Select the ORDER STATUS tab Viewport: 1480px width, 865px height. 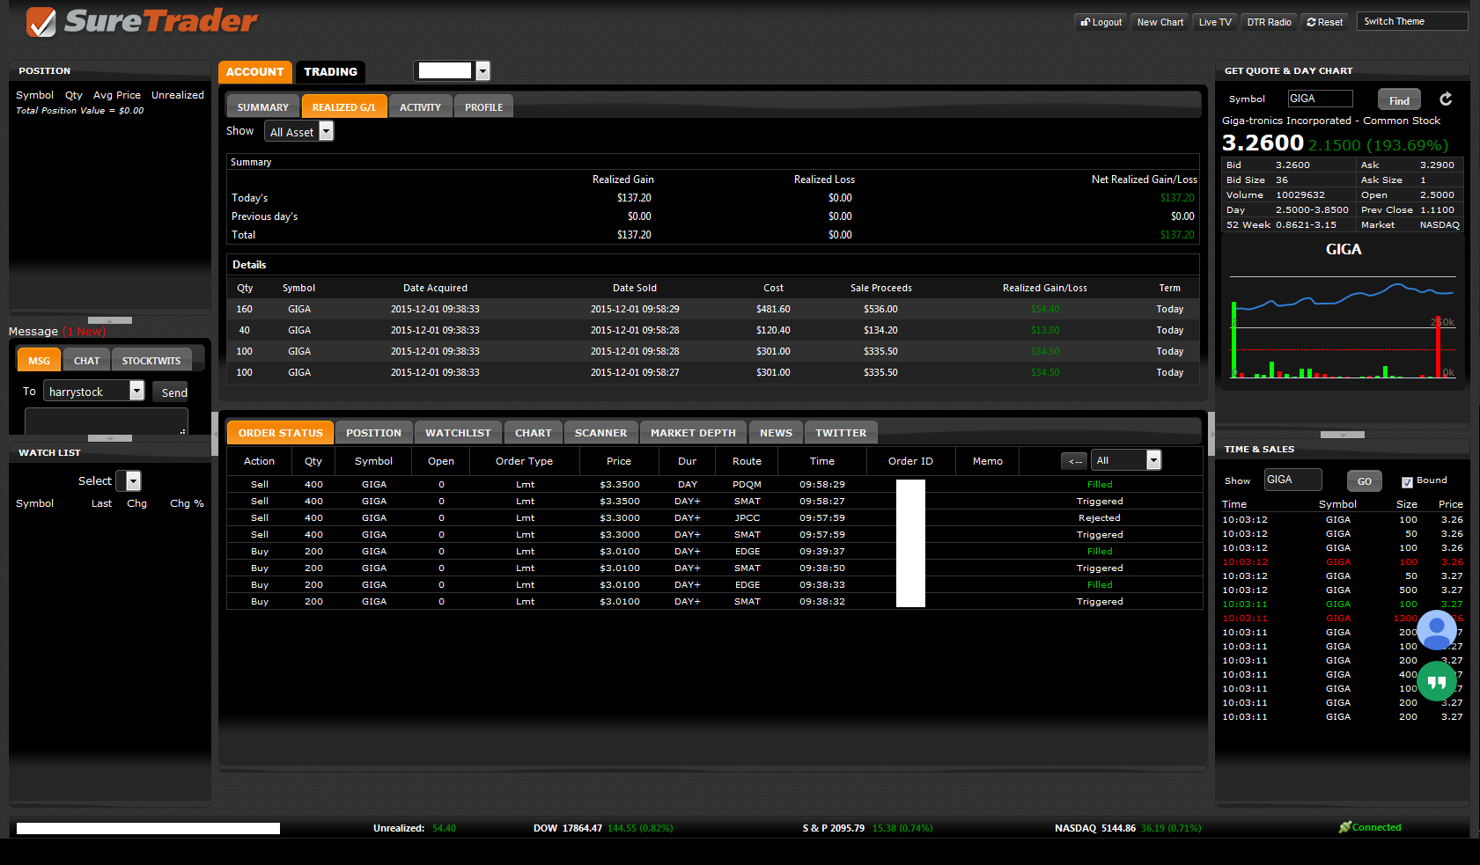pyautogui.click(x=280, y=432)
